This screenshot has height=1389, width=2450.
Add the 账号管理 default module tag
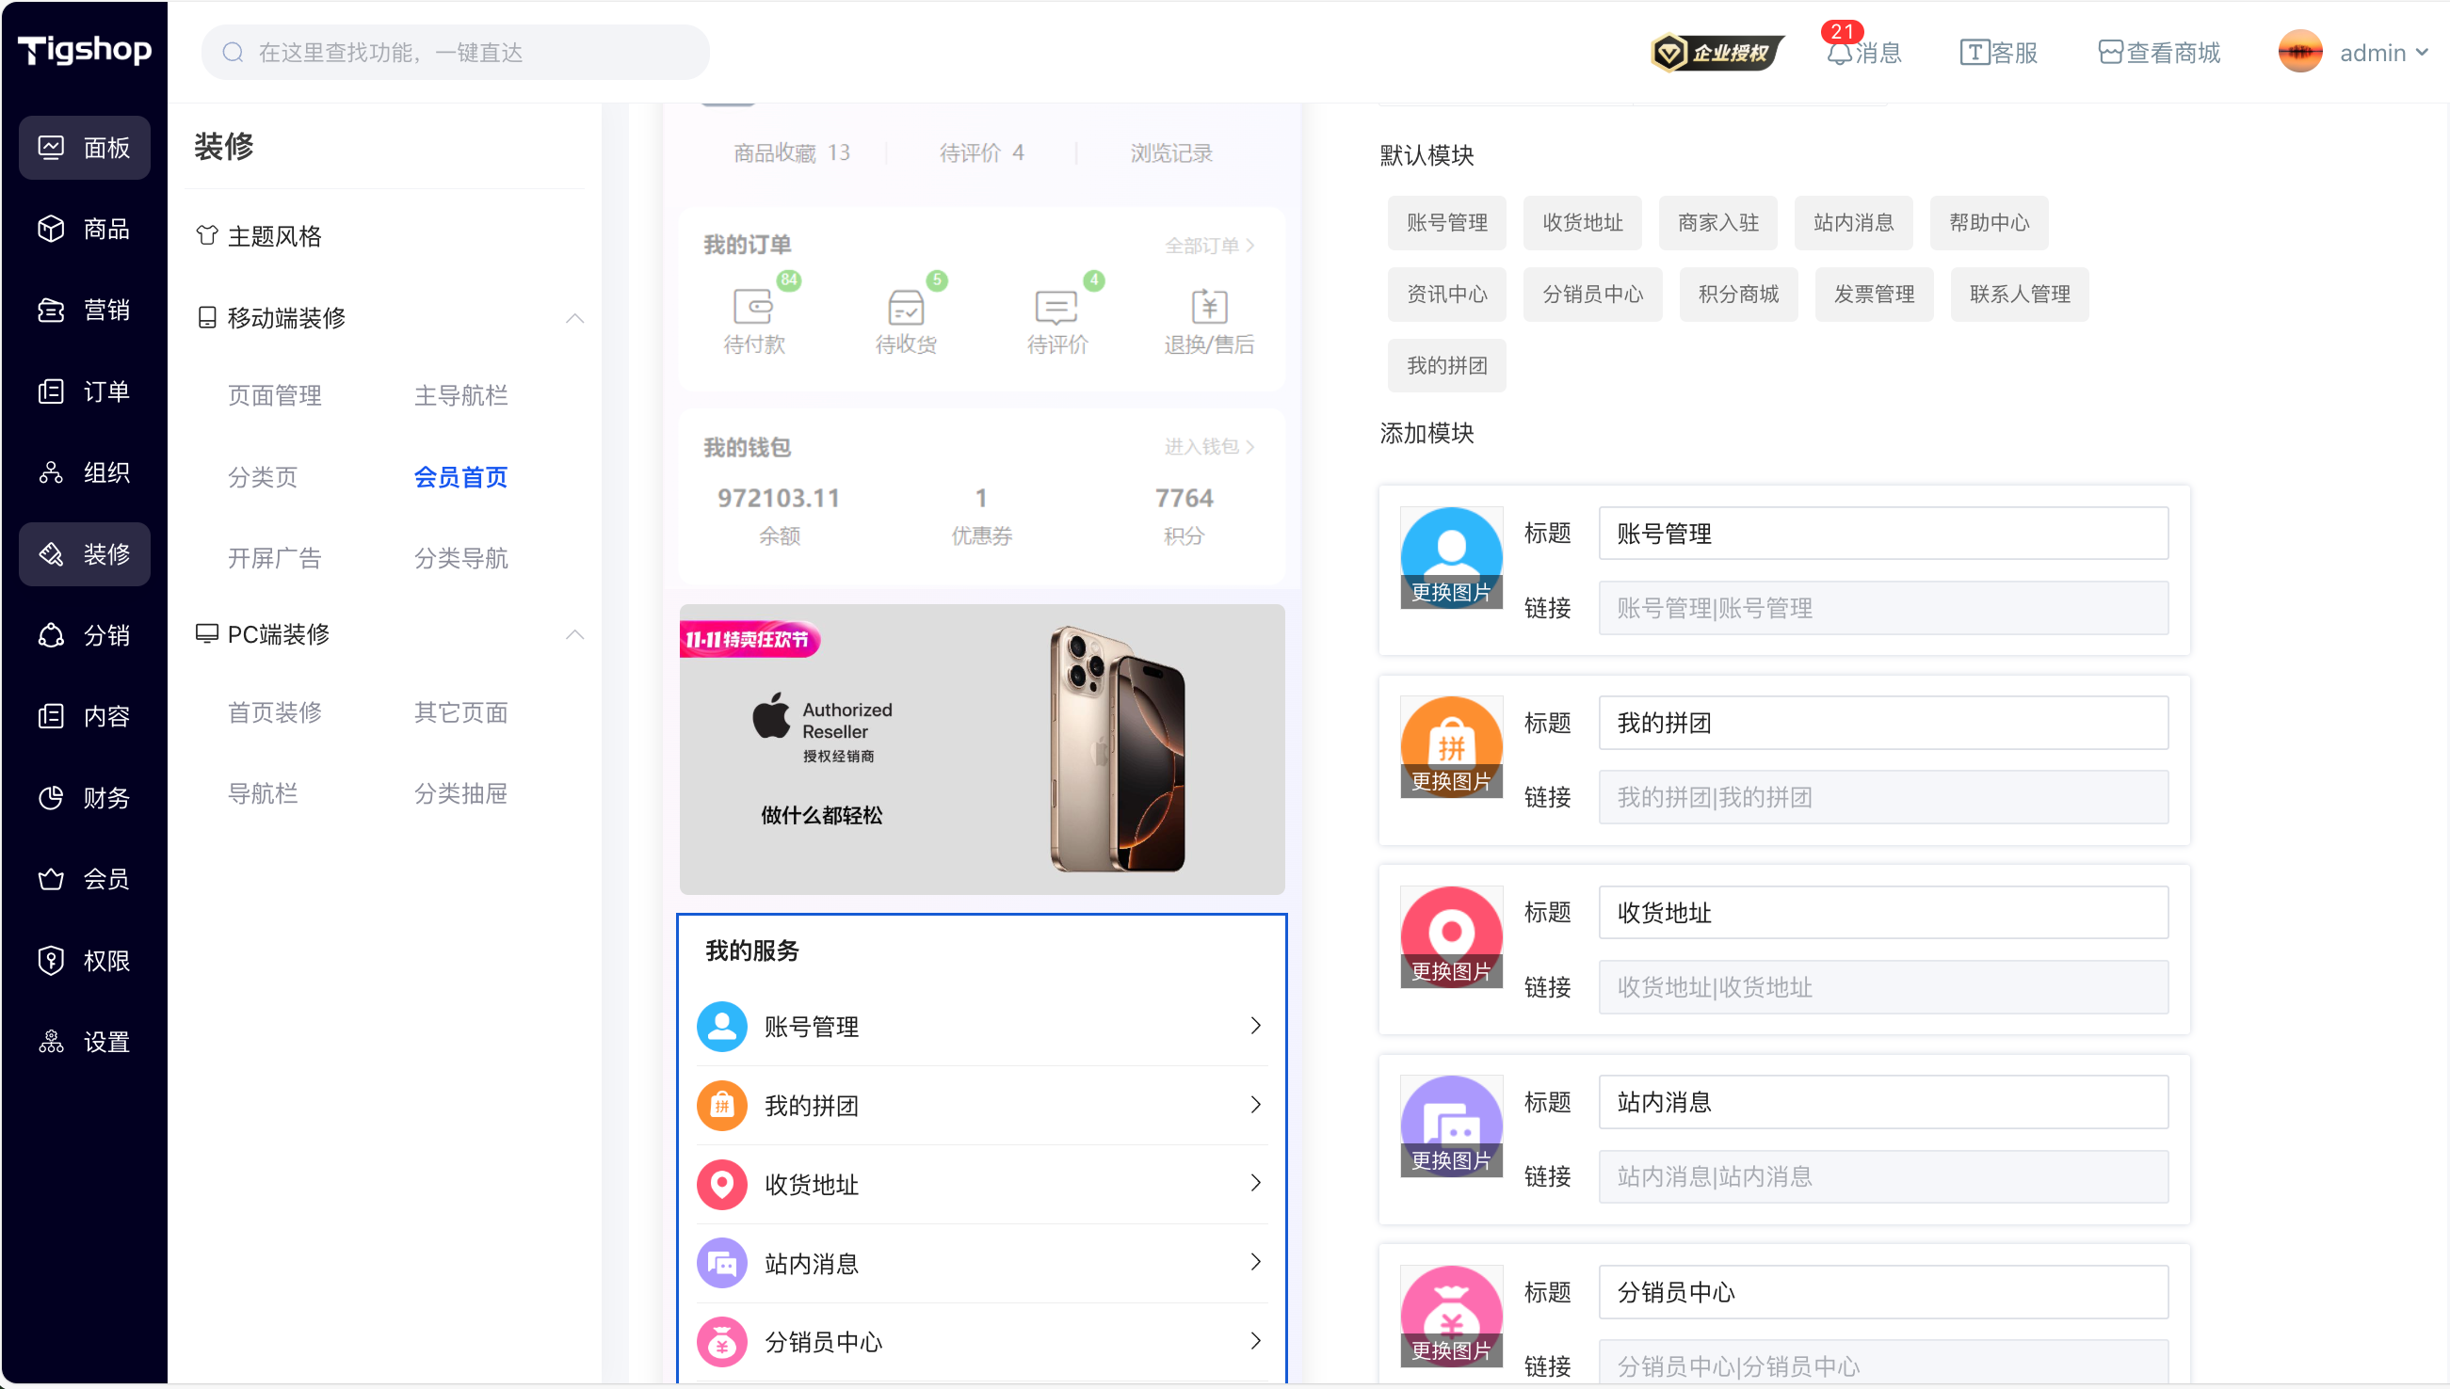(1447, 222)
